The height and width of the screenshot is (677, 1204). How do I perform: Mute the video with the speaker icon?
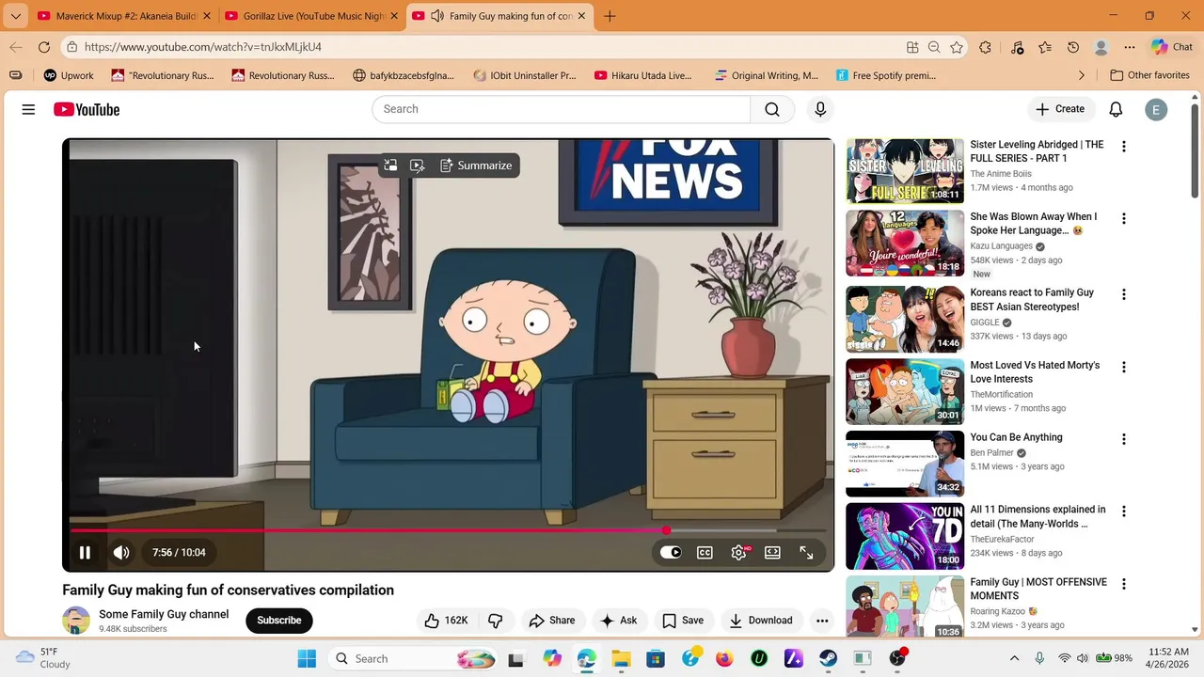tap(121, 553)
